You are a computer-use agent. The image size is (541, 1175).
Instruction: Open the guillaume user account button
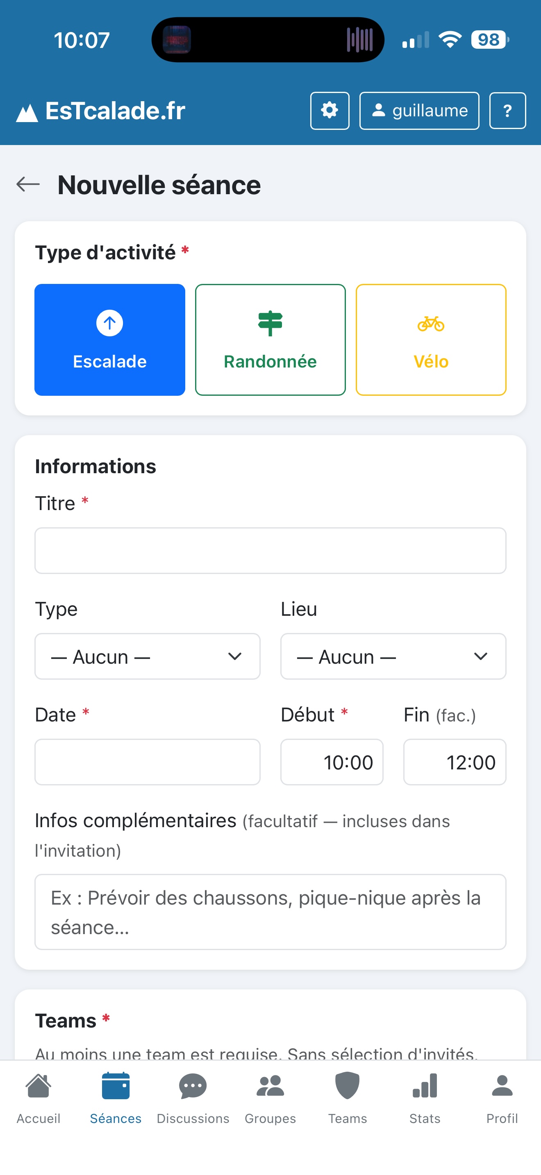[x=419, y=111]
